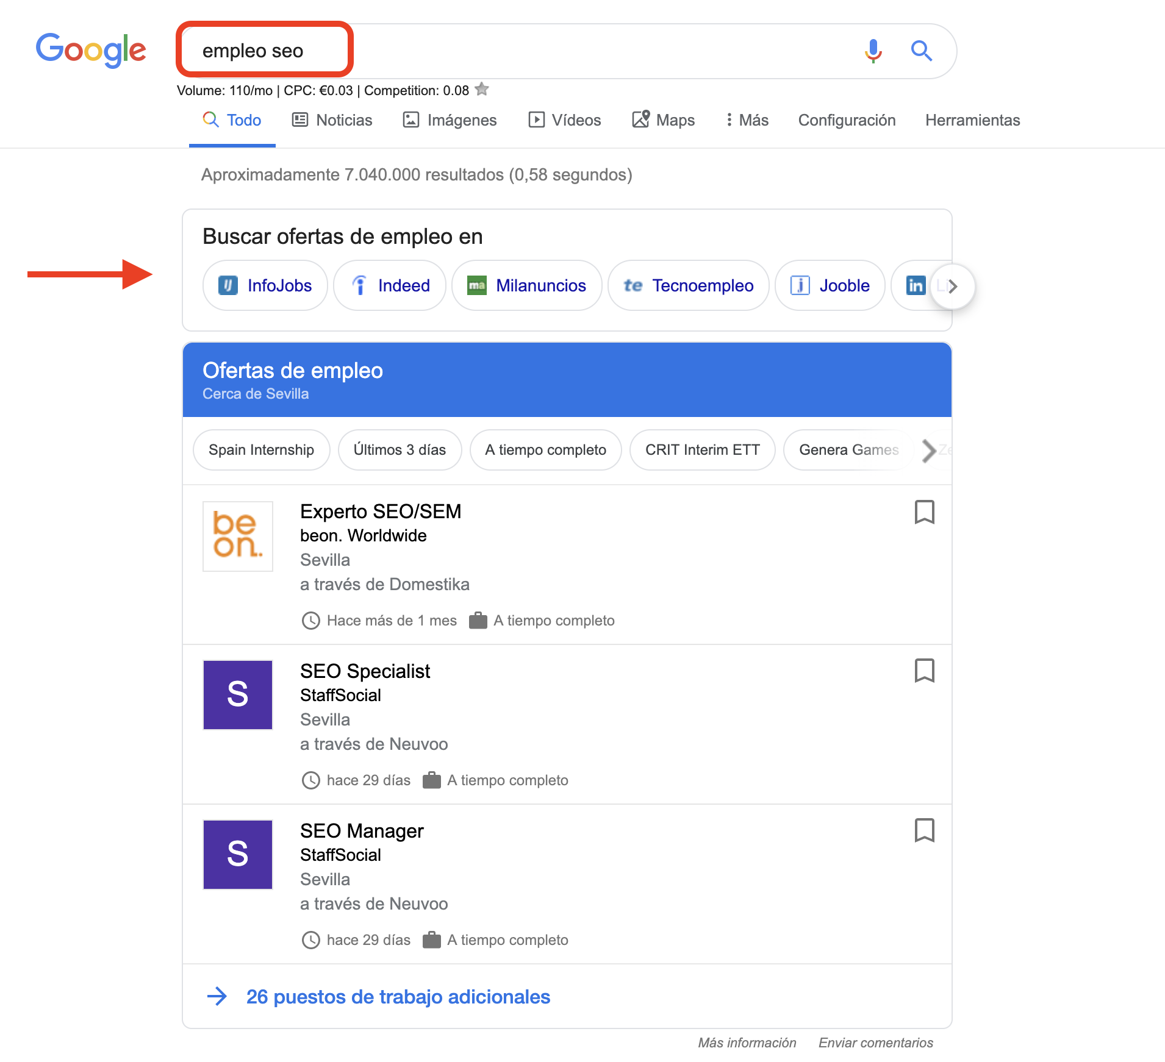Filter by Spain Internship
1165x1062 pixels.
[262, 450]
